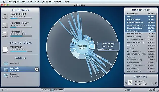Screen dimensions: 159x92
Task: Open the Window menu
Action: (x=58, y=2)
